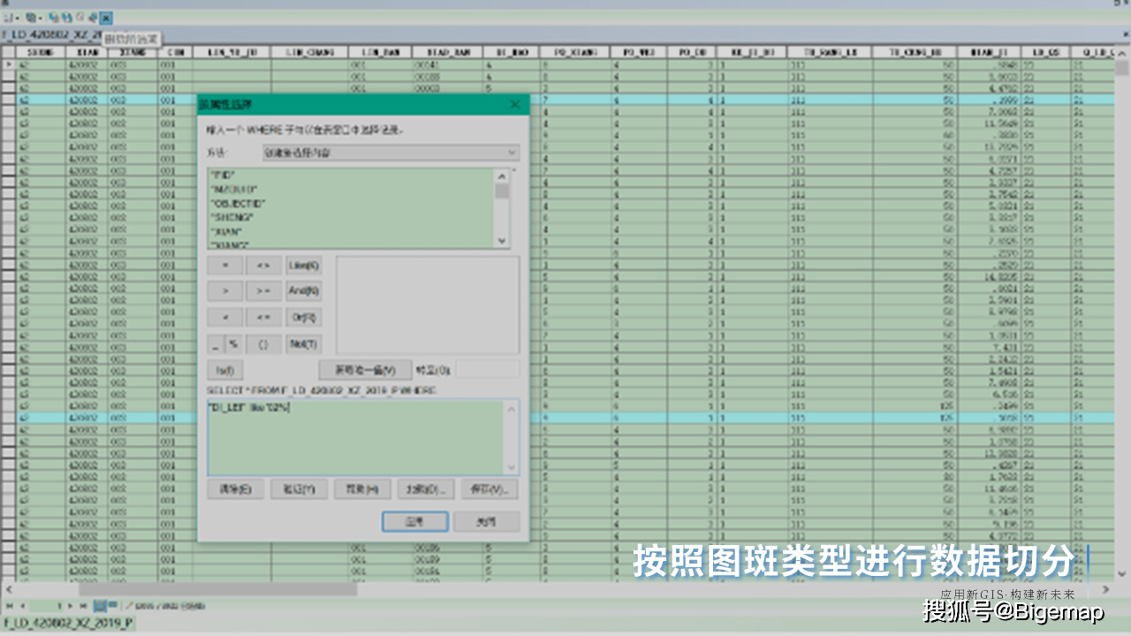This screenshot has height=636, width=1131.
Task: Close the Select by Attributes dialog with X
Action: (515, 104)
